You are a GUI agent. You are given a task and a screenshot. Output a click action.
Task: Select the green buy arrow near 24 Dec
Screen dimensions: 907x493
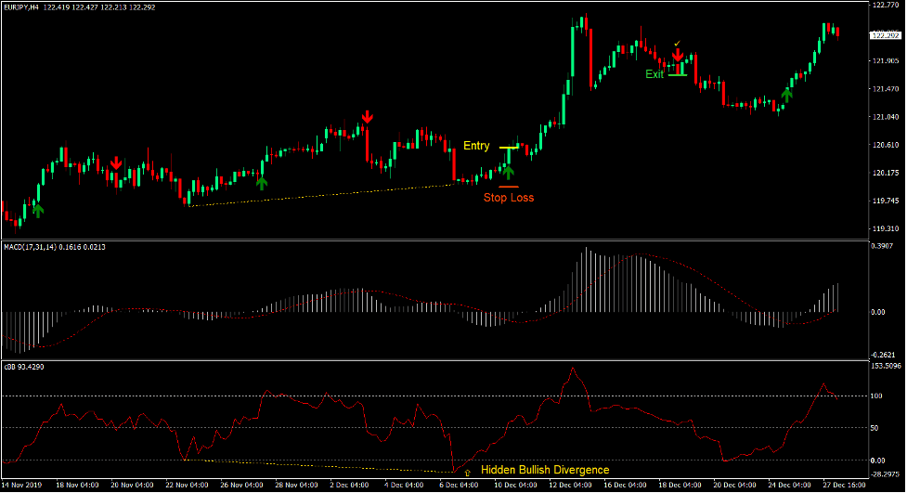tap(787, 93)
